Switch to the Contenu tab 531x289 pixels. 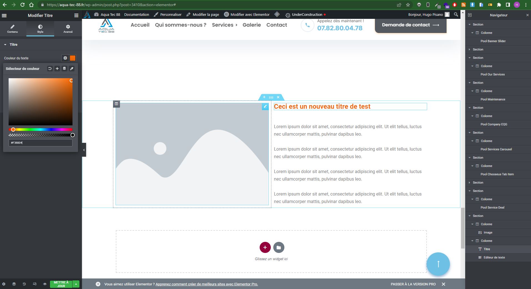click(12, 29)
